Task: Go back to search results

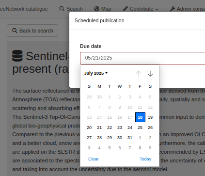Action: click(32, 31)
